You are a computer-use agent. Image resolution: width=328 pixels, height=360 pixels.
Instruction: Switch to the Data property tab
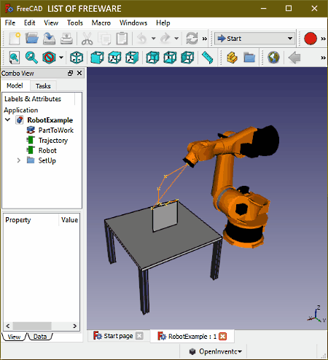click(x=40, y=337)
